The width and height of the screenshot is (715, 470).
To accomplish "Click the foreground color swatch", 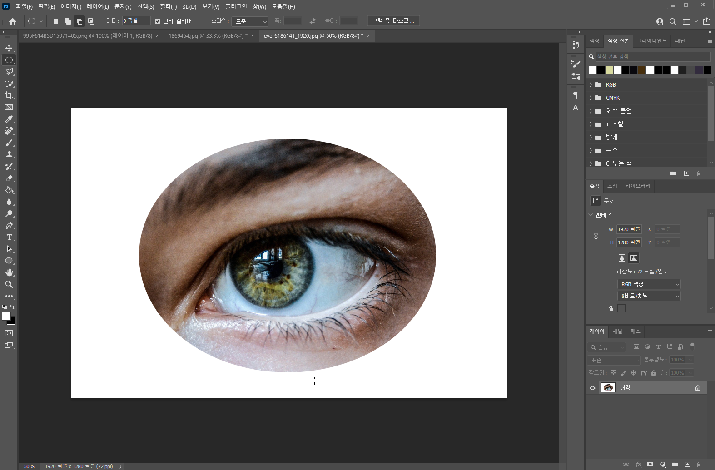I will [6, 316].
